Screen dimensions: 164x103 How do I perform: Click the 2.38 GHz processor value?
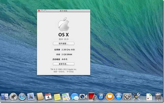click(x=68, y=49)
